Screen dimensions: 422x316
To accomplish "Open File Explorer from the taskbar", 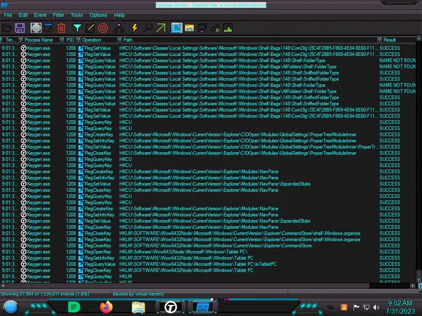I will point(138,307).
